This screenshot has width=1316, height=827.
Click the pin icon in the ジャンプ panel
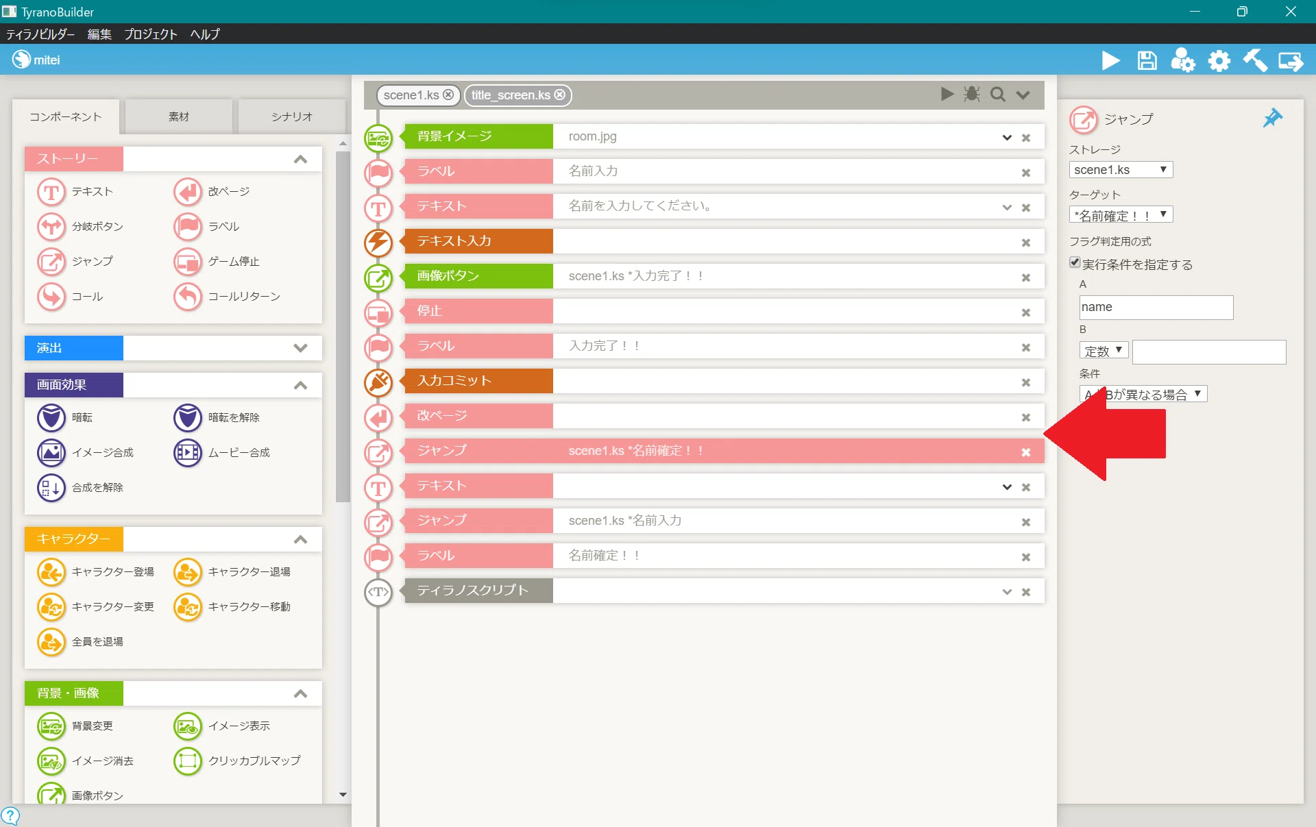[x=1272, y=118]
